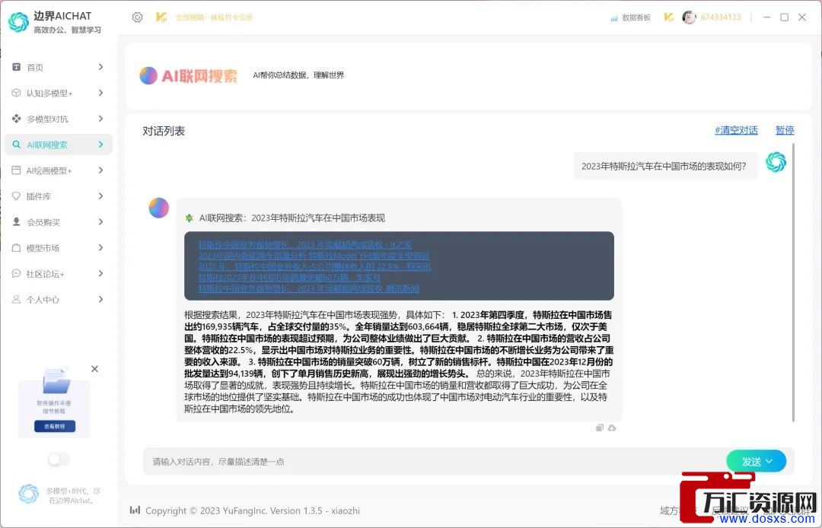
Task: Click the folder illustration on the tutorial card
Action: (56, 381)
